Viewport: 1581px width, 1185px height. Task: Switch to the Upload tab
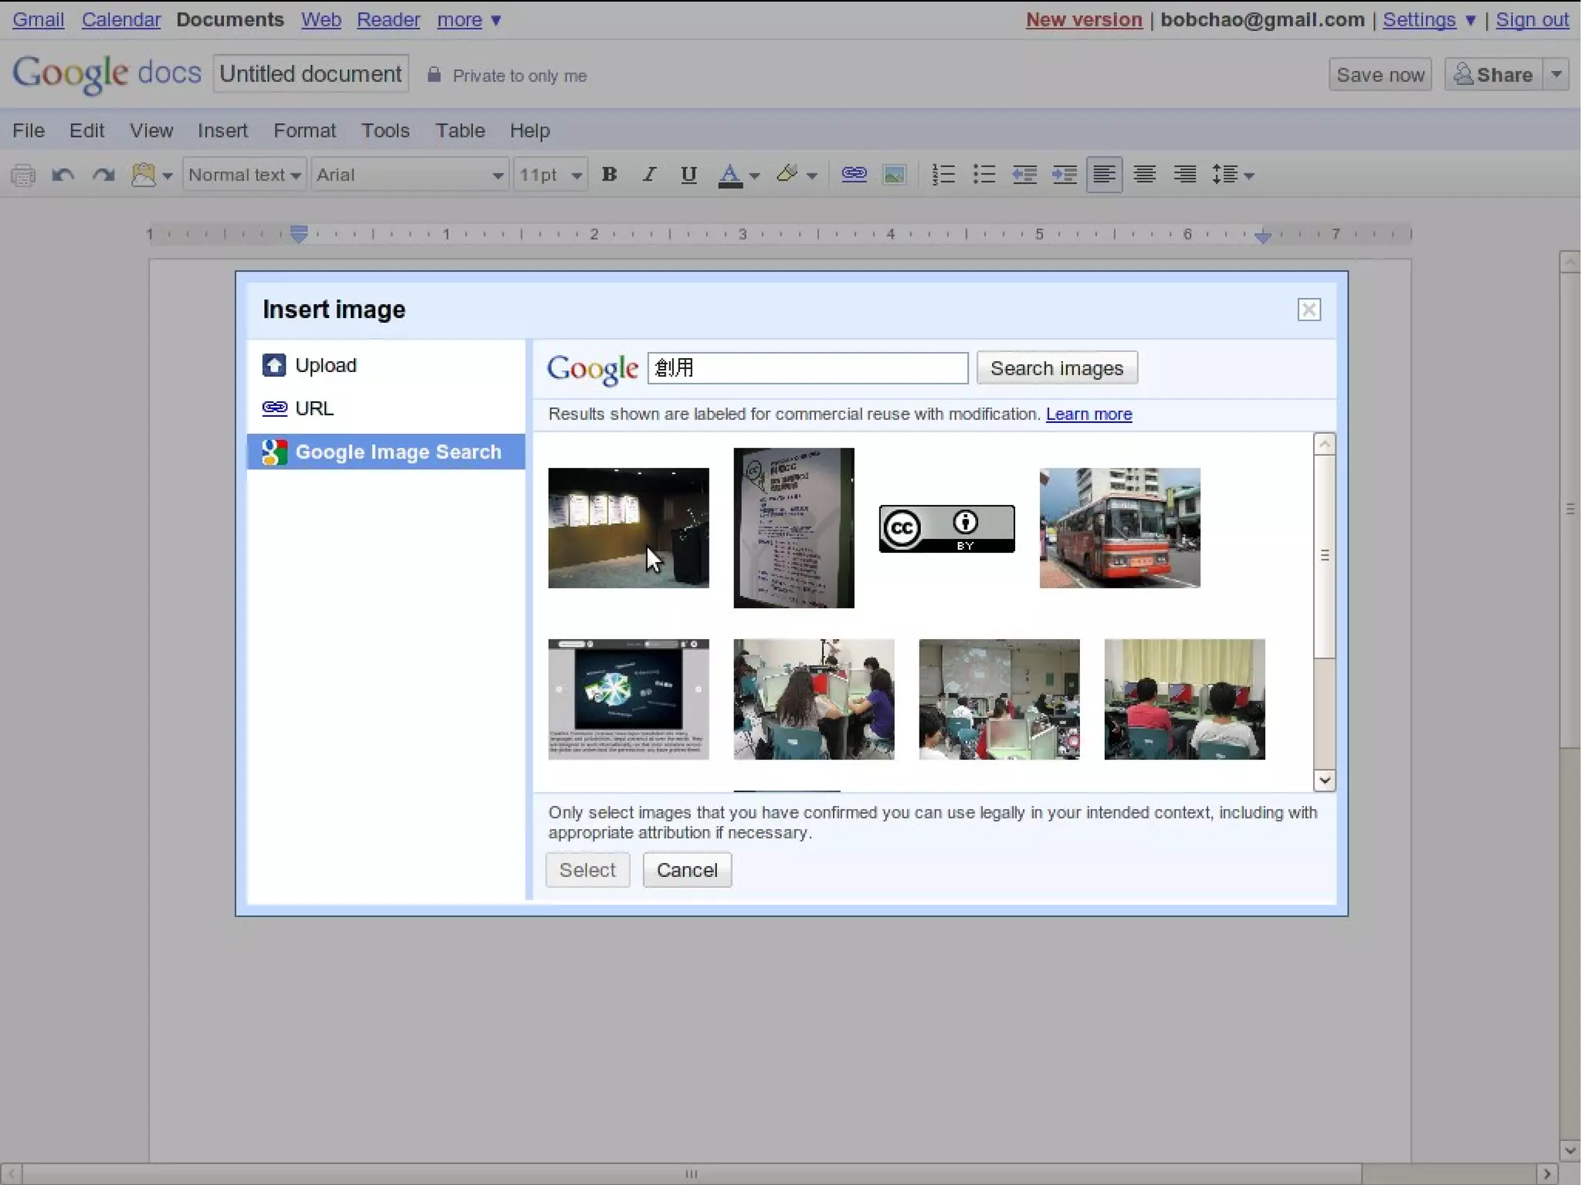pos(325,365)
